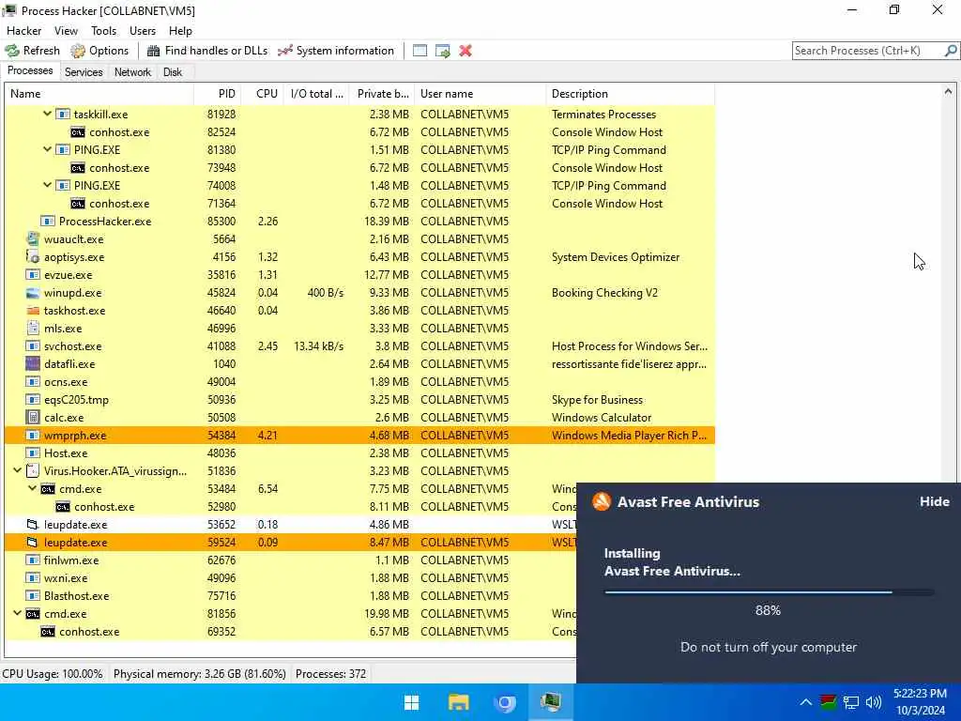Select the eqsC205.tmp process row
Viewport: 961px width, 721px height.
(359, 400)
